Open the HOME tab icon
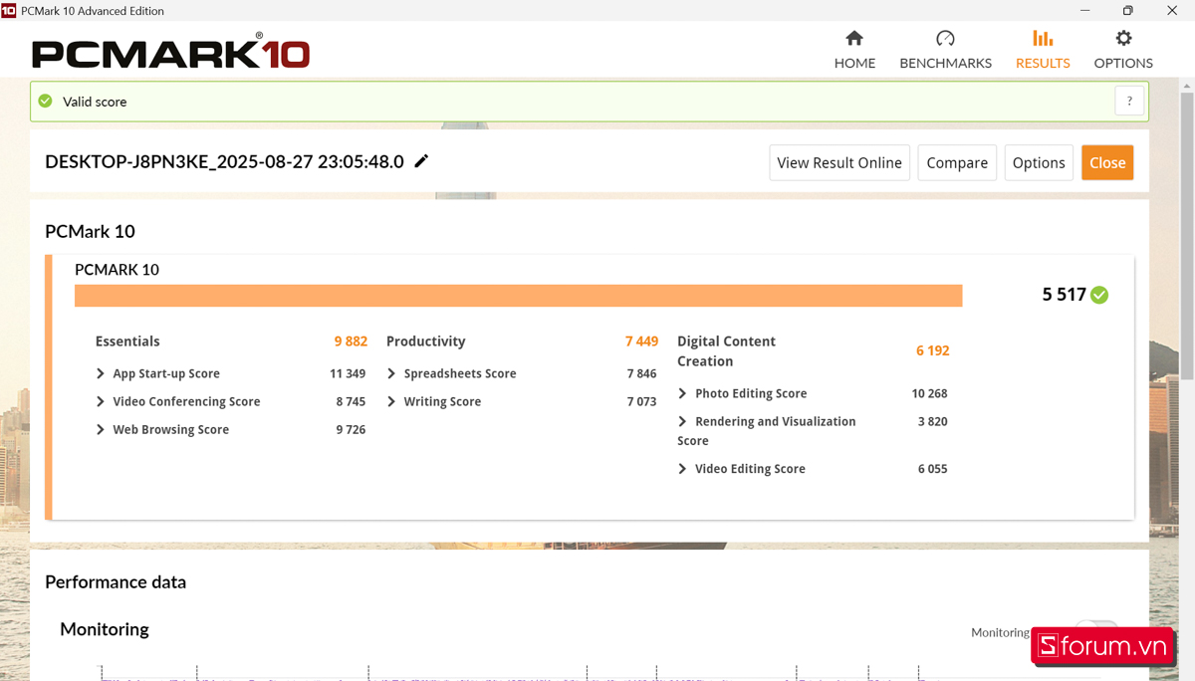 point(854,38)
